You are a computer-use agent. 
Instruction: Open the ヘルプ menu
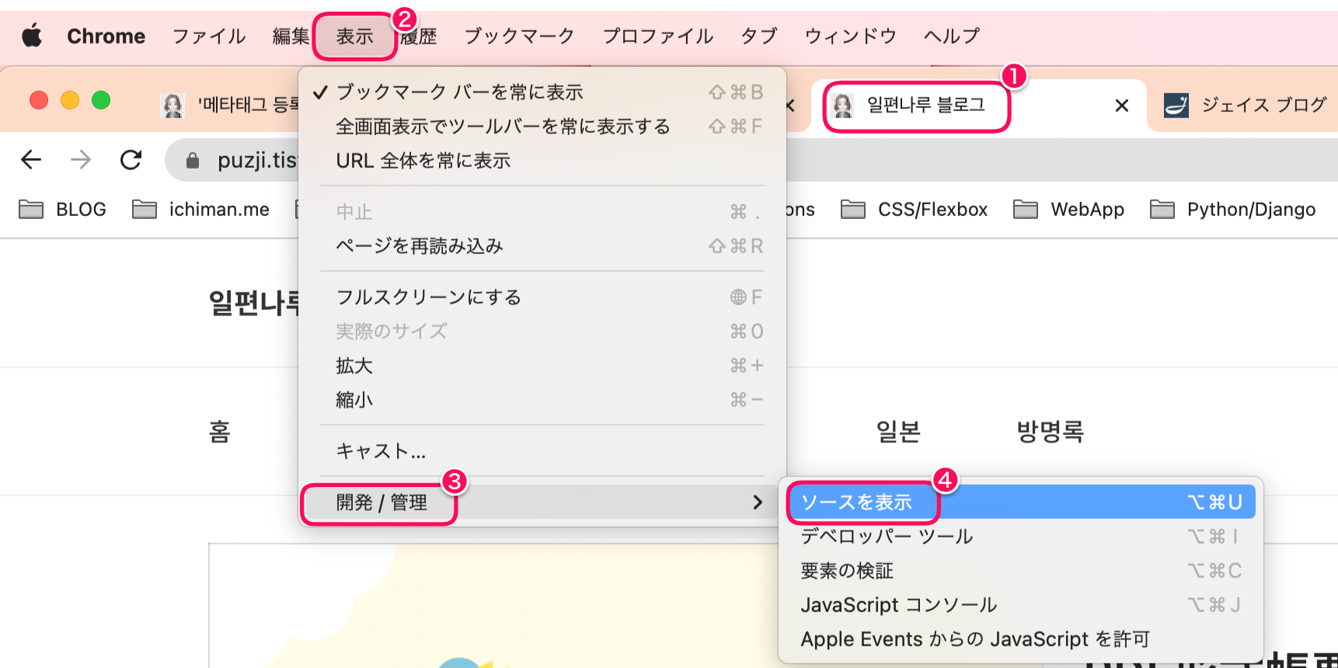point(951,37)
